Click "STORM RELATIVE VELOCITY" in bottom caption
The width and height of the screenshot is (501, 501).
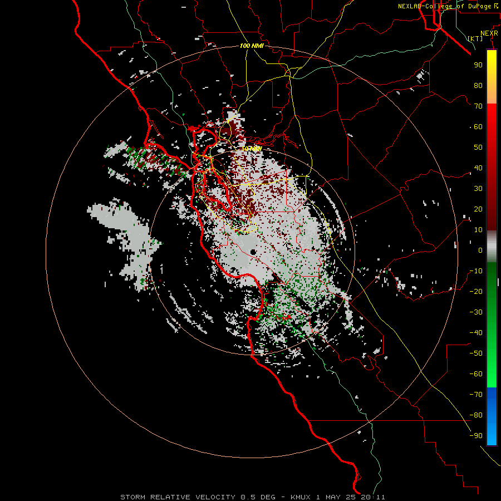coord(178,497)
